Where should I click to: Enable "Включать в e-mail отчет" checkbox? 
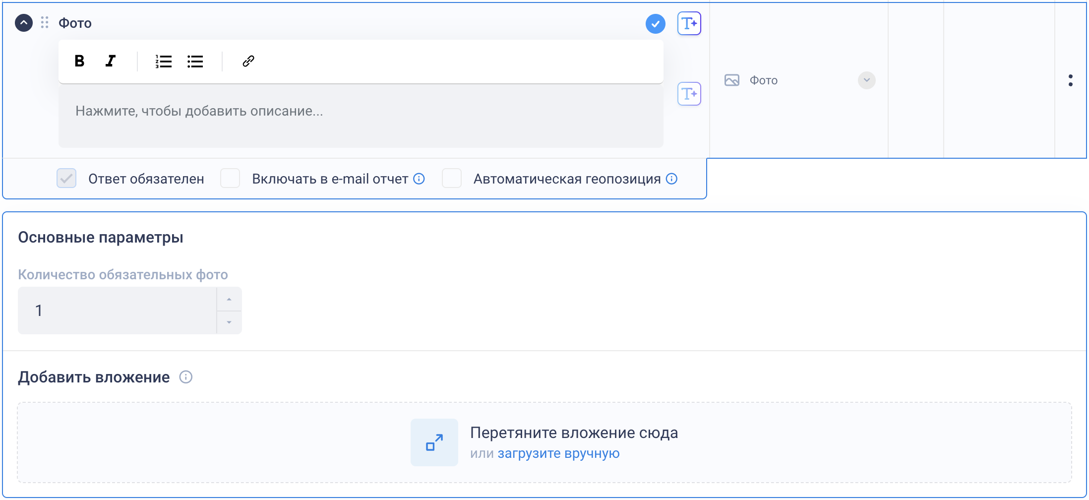pos(230,179)
